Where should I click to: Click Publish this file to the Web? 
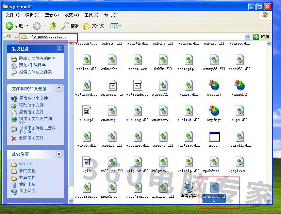35,120
